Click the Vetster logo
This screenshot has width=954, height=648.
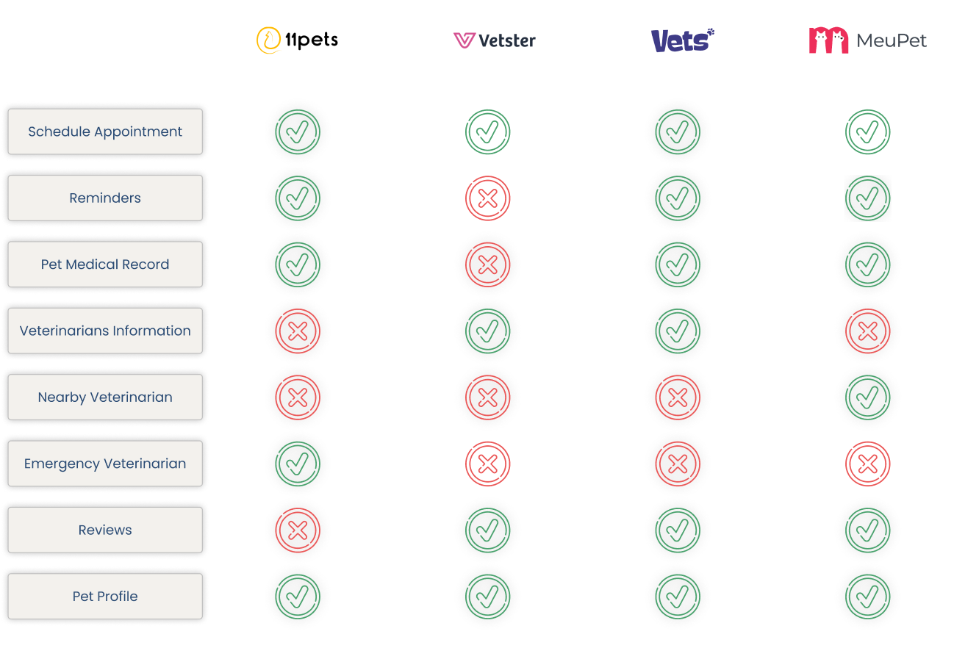tap(495, 40)
